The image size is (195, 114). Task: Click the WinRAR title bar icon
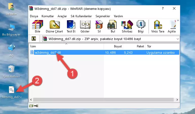(x=31, y=9)
